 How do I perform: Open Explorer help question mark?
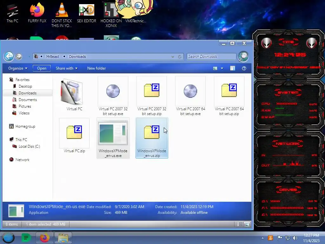tap(244, 68)
